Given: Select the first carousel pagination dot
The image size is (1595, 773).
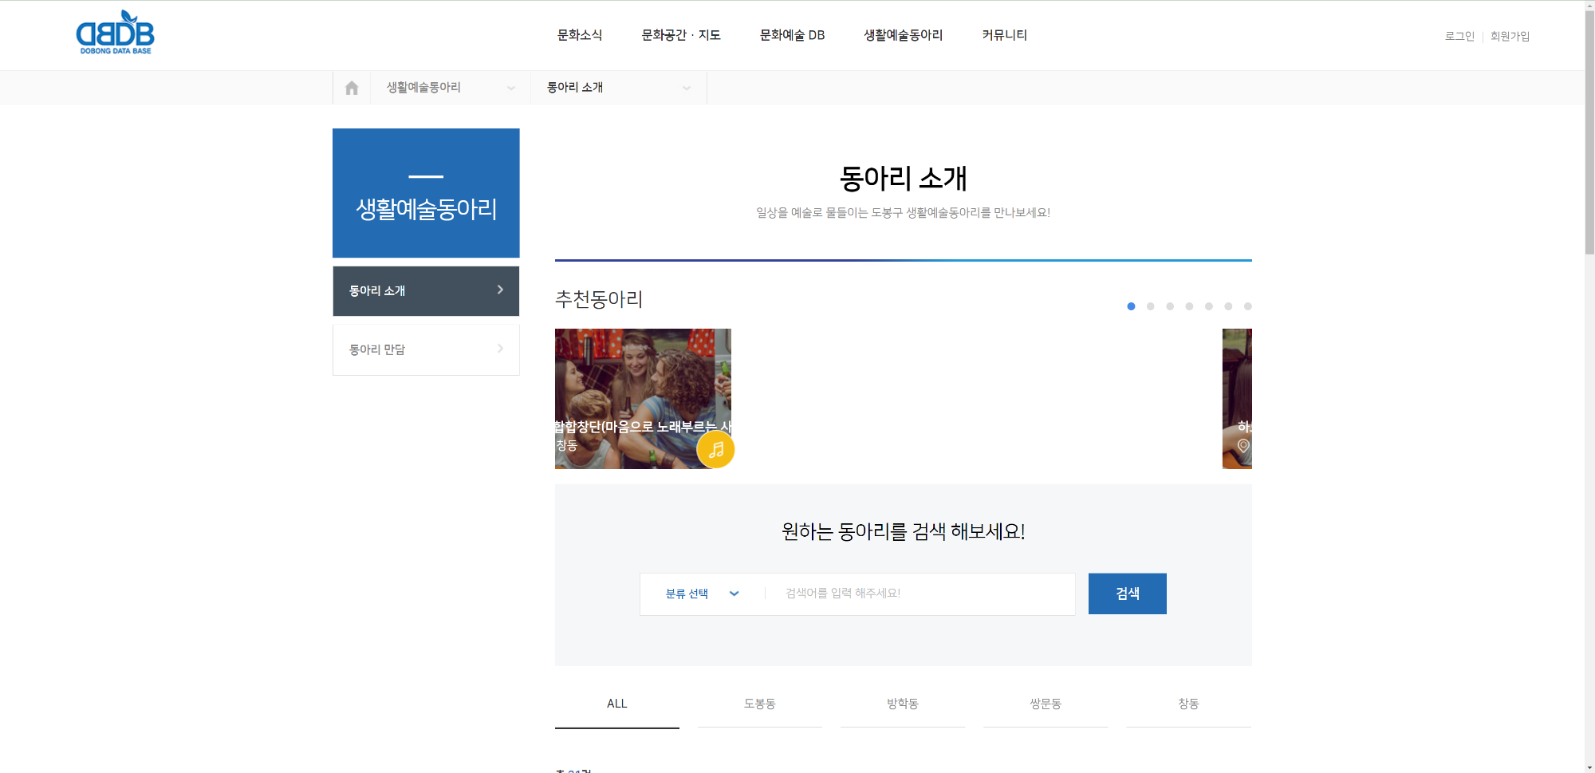Looking at the screenshot, I should click(x=1131, y=306).
